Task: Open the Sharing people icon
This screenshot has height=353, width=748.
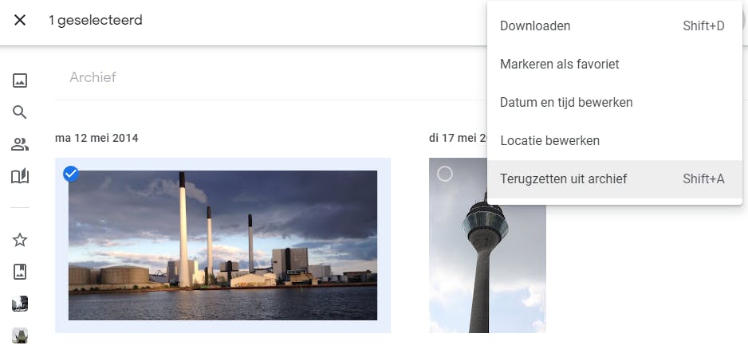Action: click(20, 144)
